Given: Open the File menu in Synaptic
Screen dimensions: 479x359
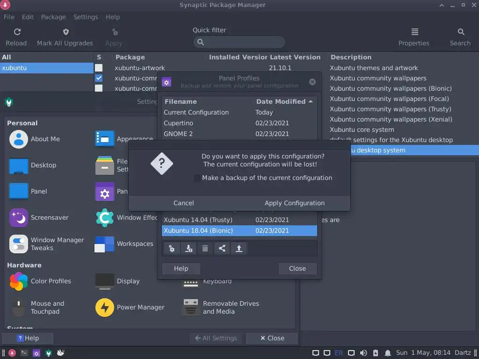Looking at the screenshot, I should coord(9,17).
